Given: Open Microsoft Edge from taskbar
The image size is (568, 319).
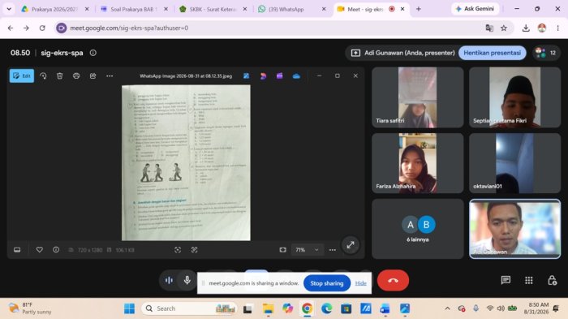Looking at the screenshot, I should pos(326,308).
